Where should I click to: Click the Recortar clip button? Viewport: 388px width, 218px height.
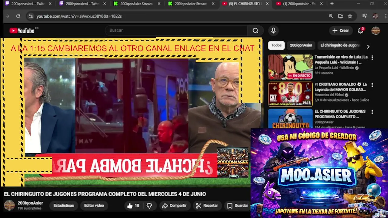pos(207,206)
